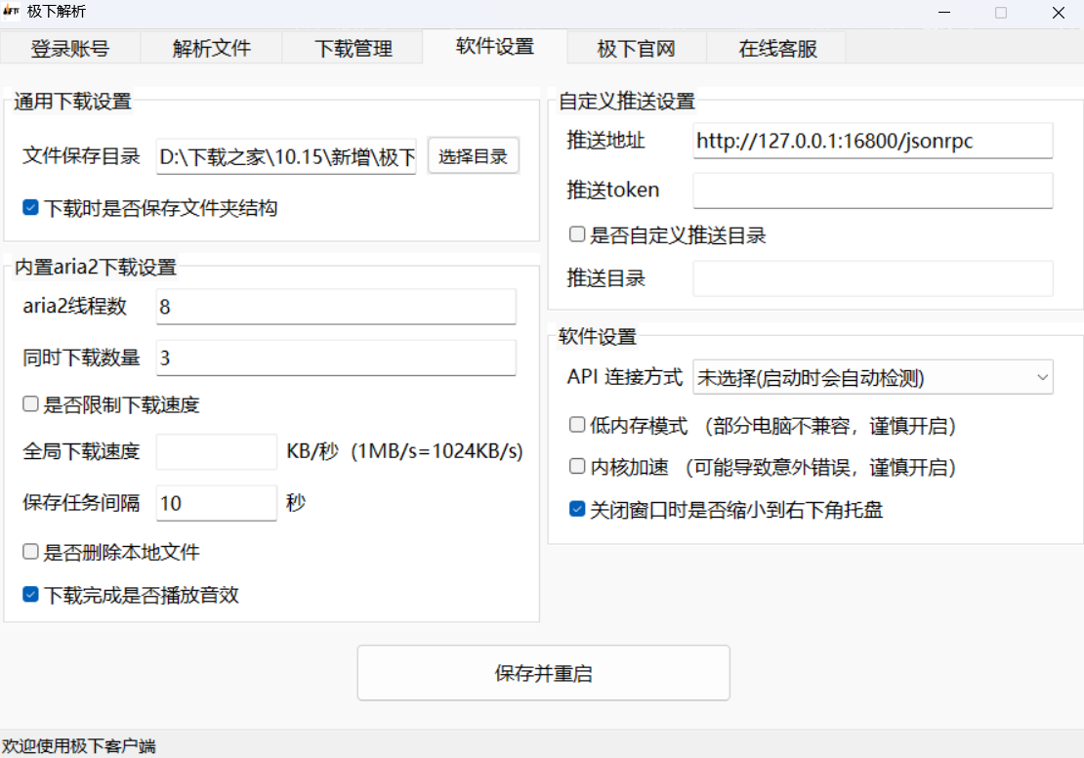Click the 保存并重启 button
1084x758 pixels.
coord(543,673)
